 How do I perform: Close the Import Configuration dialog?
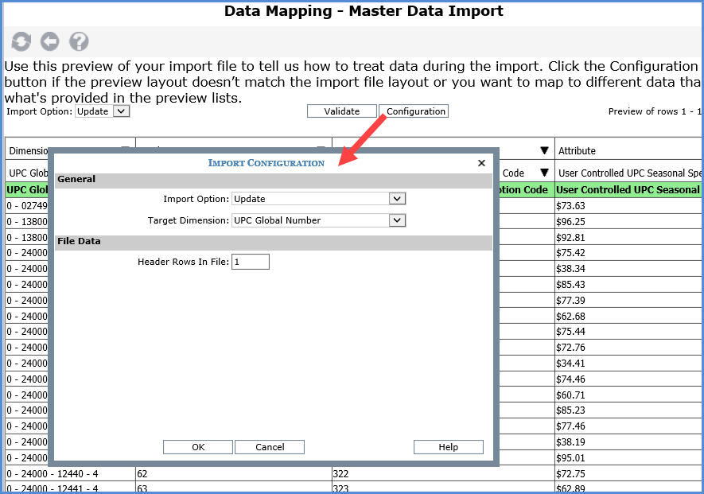point(481,163)
